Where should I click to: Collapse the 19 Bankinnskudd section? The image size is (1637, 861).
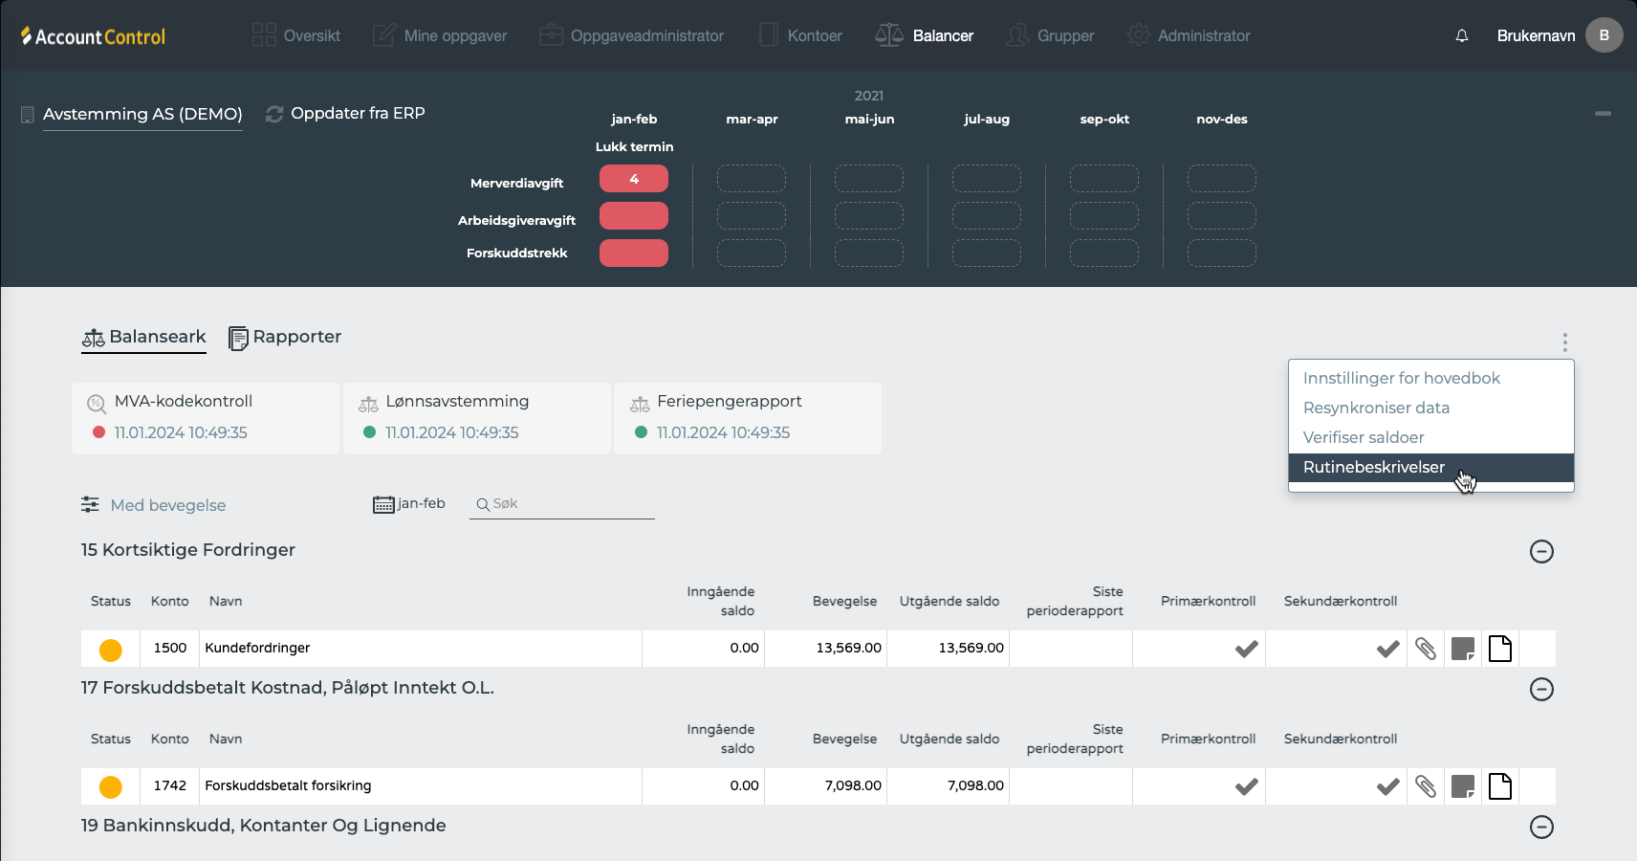(x=1541, y=827)
